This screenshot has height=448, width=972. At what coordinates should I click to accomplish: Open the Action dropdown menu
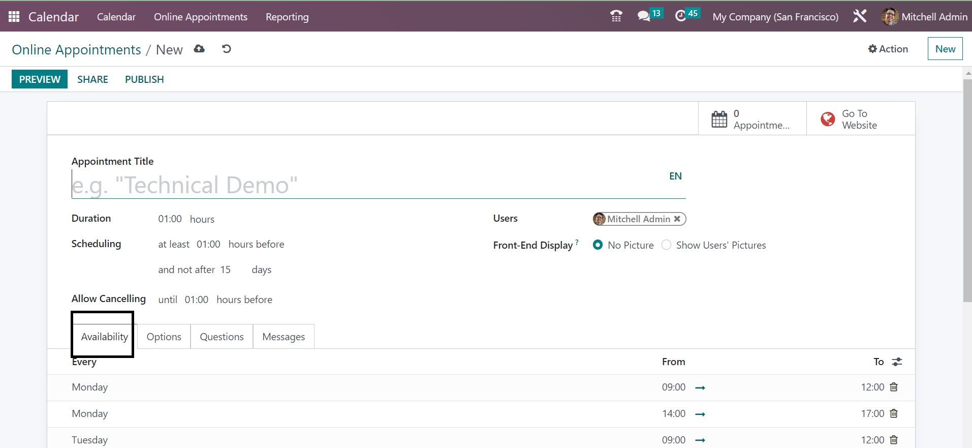coord(888,49)
